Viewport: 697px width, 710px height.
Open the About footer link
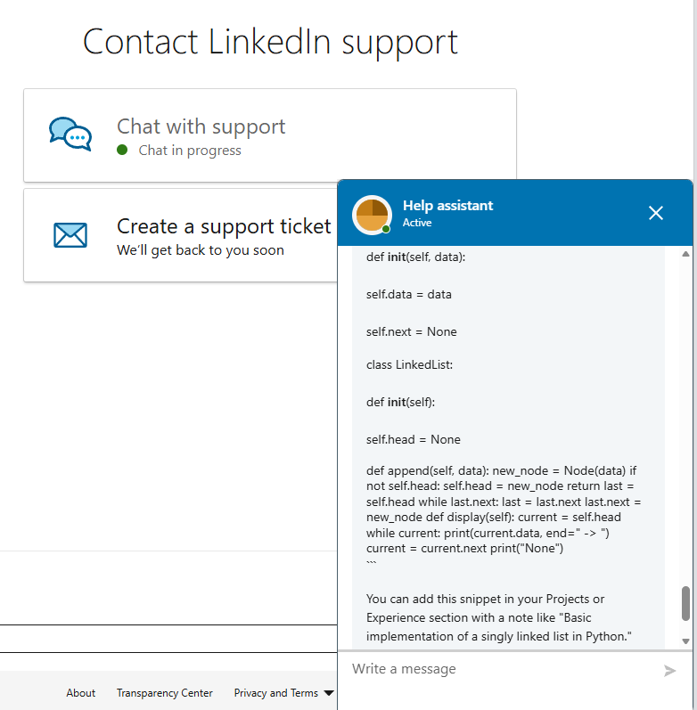tap(81, 693)
